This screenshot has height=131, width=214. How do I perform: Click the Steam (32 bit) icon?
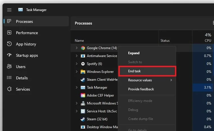click(83, 119)
